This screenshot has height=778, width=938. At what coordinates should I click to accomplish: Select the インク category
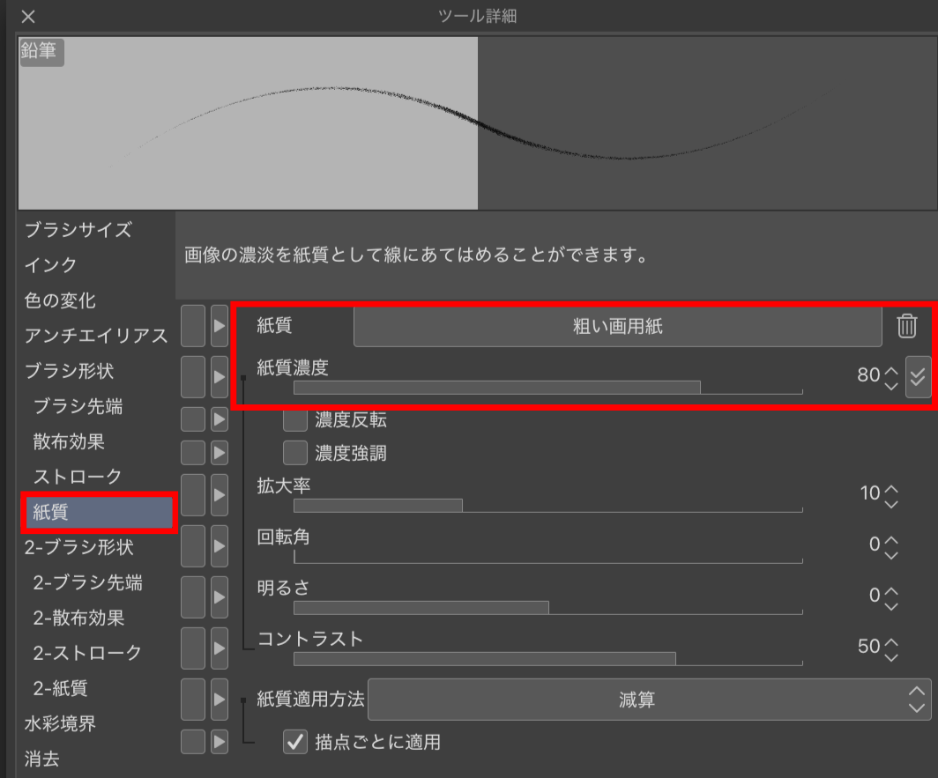(51, 265)
